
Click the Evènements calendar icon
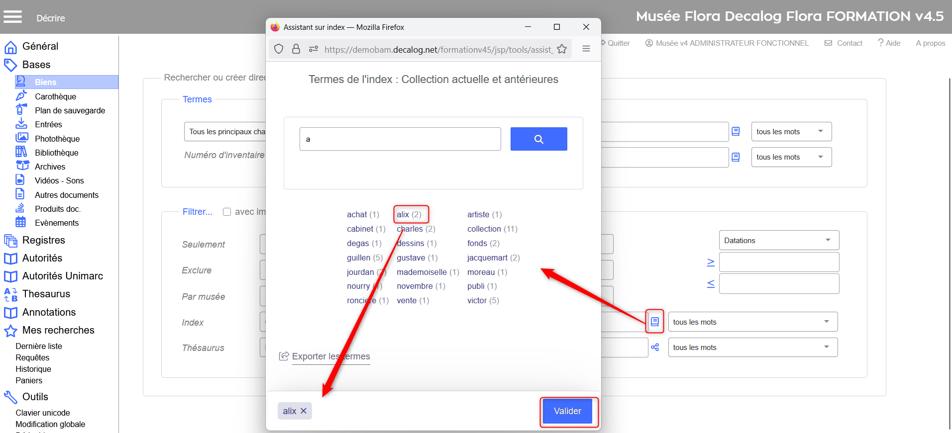(20, 222)
